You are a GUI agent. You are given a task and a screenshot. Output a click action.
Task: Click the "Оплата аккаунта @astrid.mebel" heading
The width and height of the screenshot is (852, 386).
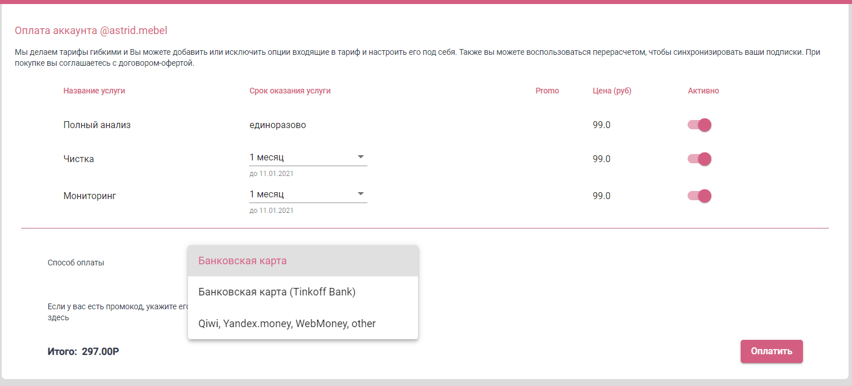pos(91,30)
